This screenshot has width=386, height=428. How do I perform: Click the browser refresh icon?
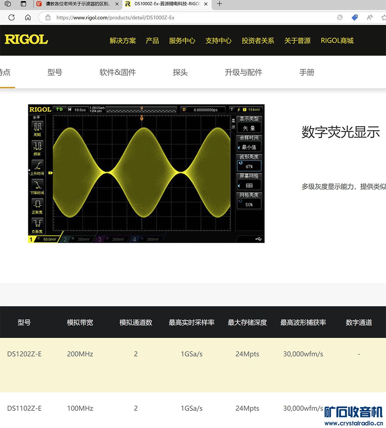pos(12,17)
